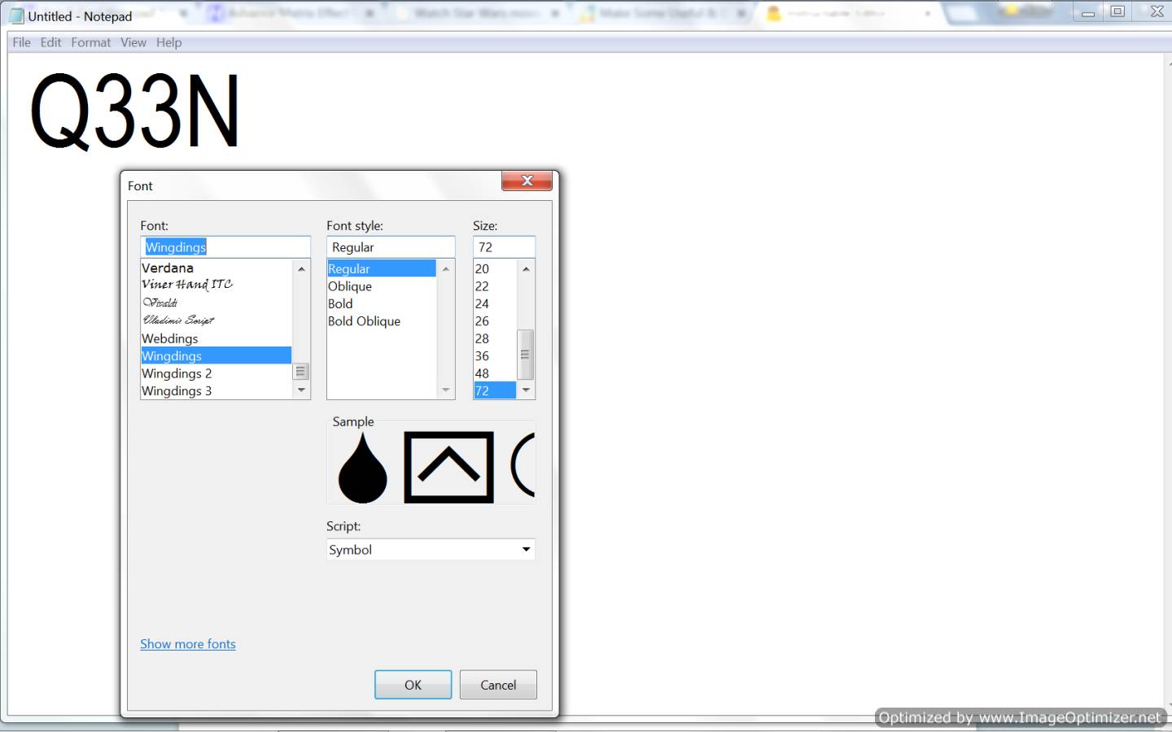Select size 72 in size list

point(495,390)
